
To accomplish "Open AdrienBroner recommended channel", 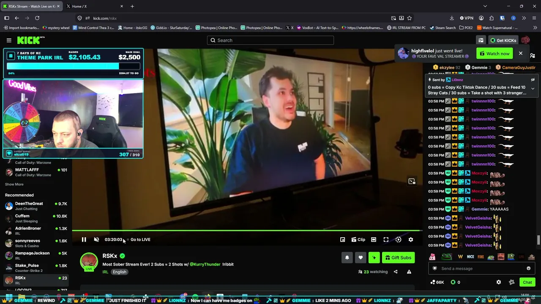I will (36, 231).
